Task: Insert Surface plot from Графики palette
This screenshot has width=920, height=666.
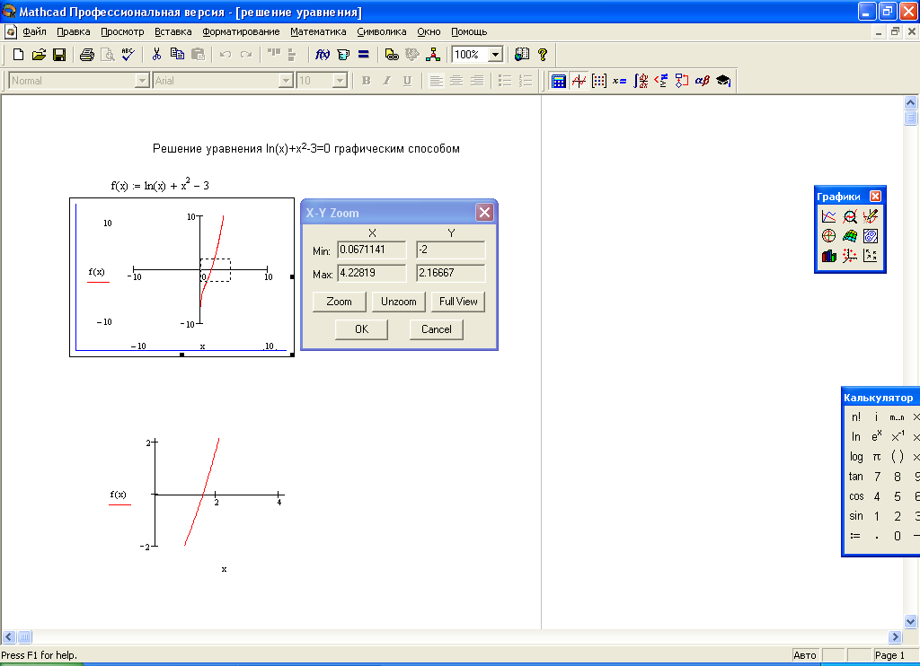Action: (x=850, y=236)
